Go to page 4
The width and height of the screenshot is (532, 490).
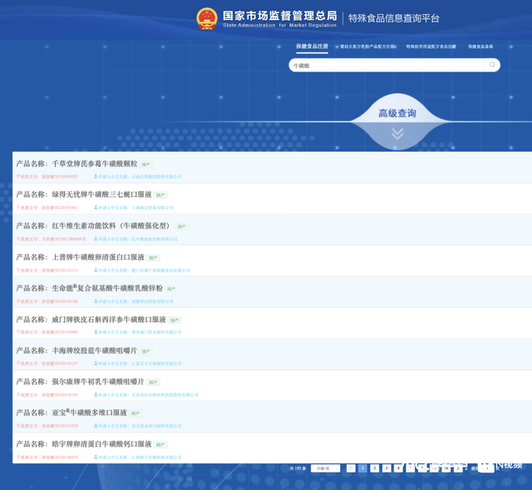click(x=398, y=468)
